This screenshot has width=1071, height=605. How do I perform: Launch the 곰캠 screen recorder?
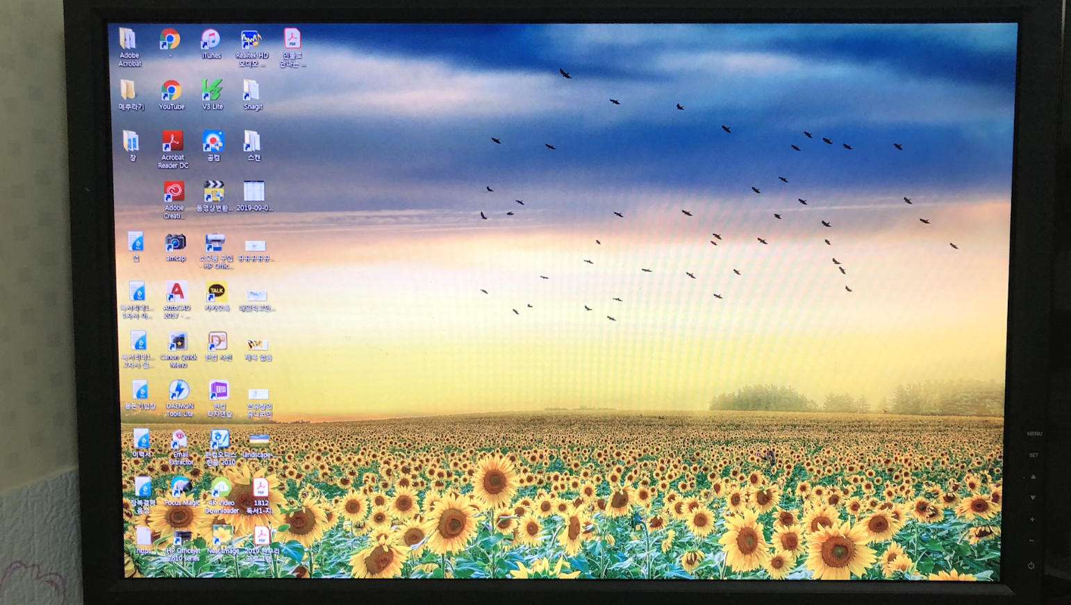click(x=213, y=146)
